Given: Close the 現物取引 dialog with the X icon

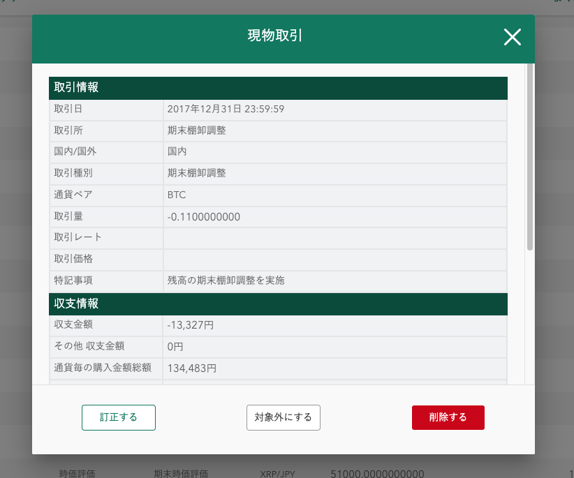Looking at the screenshot, I should 512,37.
